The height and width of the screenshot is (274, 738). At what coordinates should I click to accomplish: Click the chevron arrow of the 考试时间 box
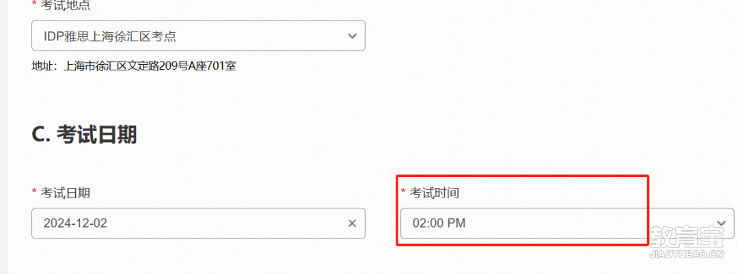pyautogui.click(x=721, y=223)
